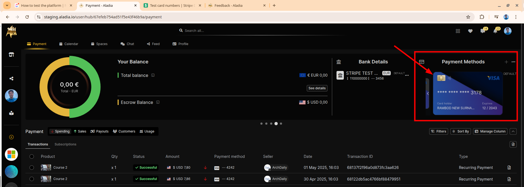
Task: Open notifications bell with 23 badge
Action: tap(495, 31)
